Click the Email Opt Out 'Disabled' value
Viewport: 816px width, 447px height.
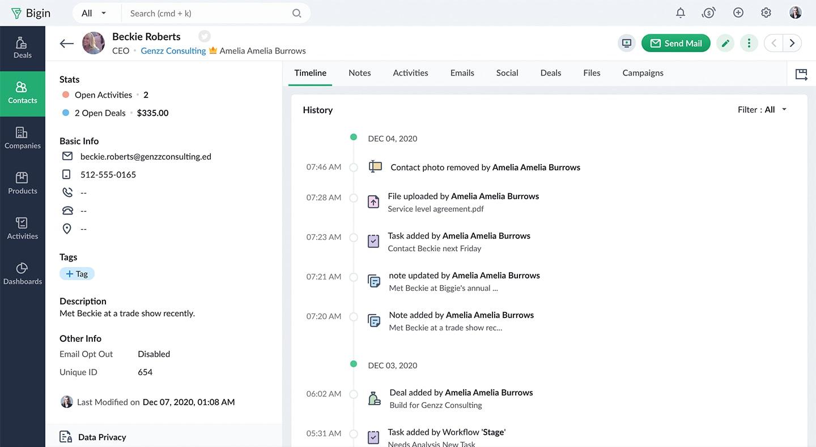tap(154, 354)
